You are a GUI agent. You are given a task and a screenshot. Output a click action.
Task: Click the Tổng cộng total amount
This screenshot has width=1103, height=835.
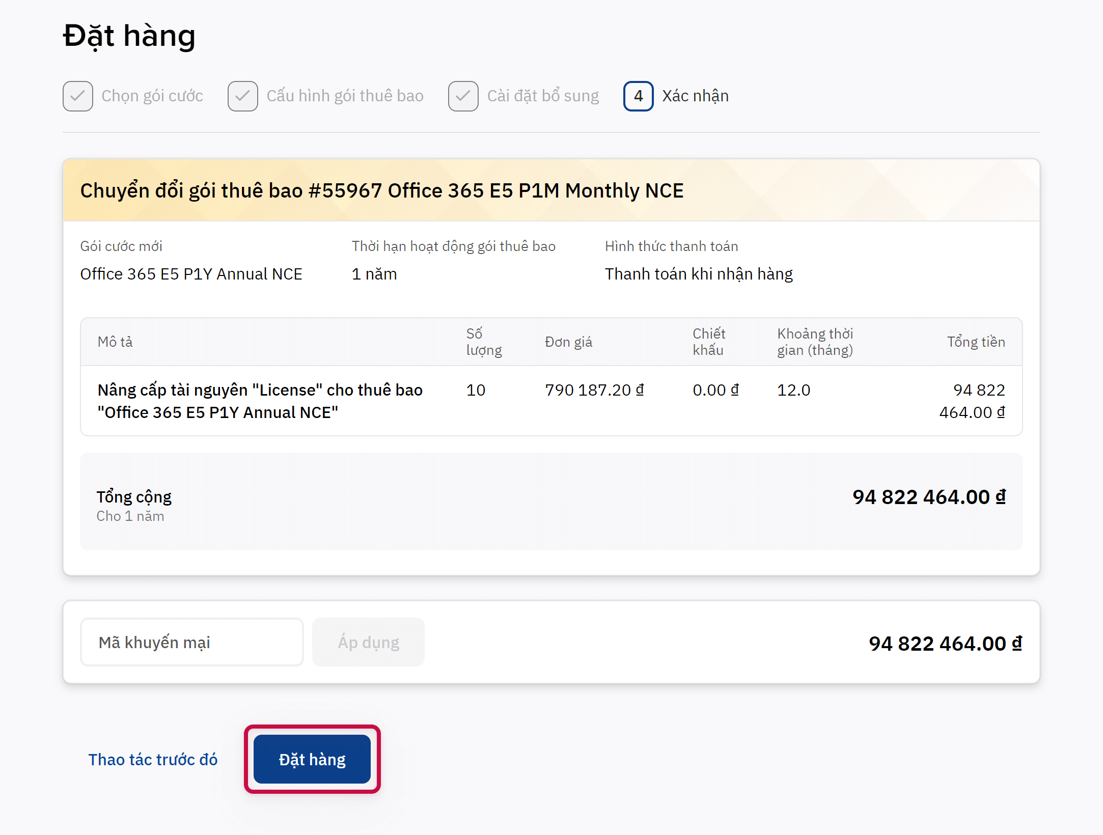pyautogui.click(x=929, y=497)
